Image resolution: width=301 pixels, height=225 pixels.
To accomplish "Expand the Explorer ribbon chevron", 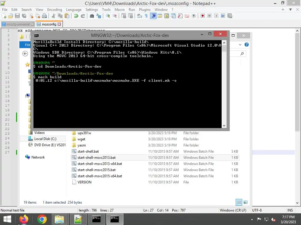I will (x=240, y=45).
